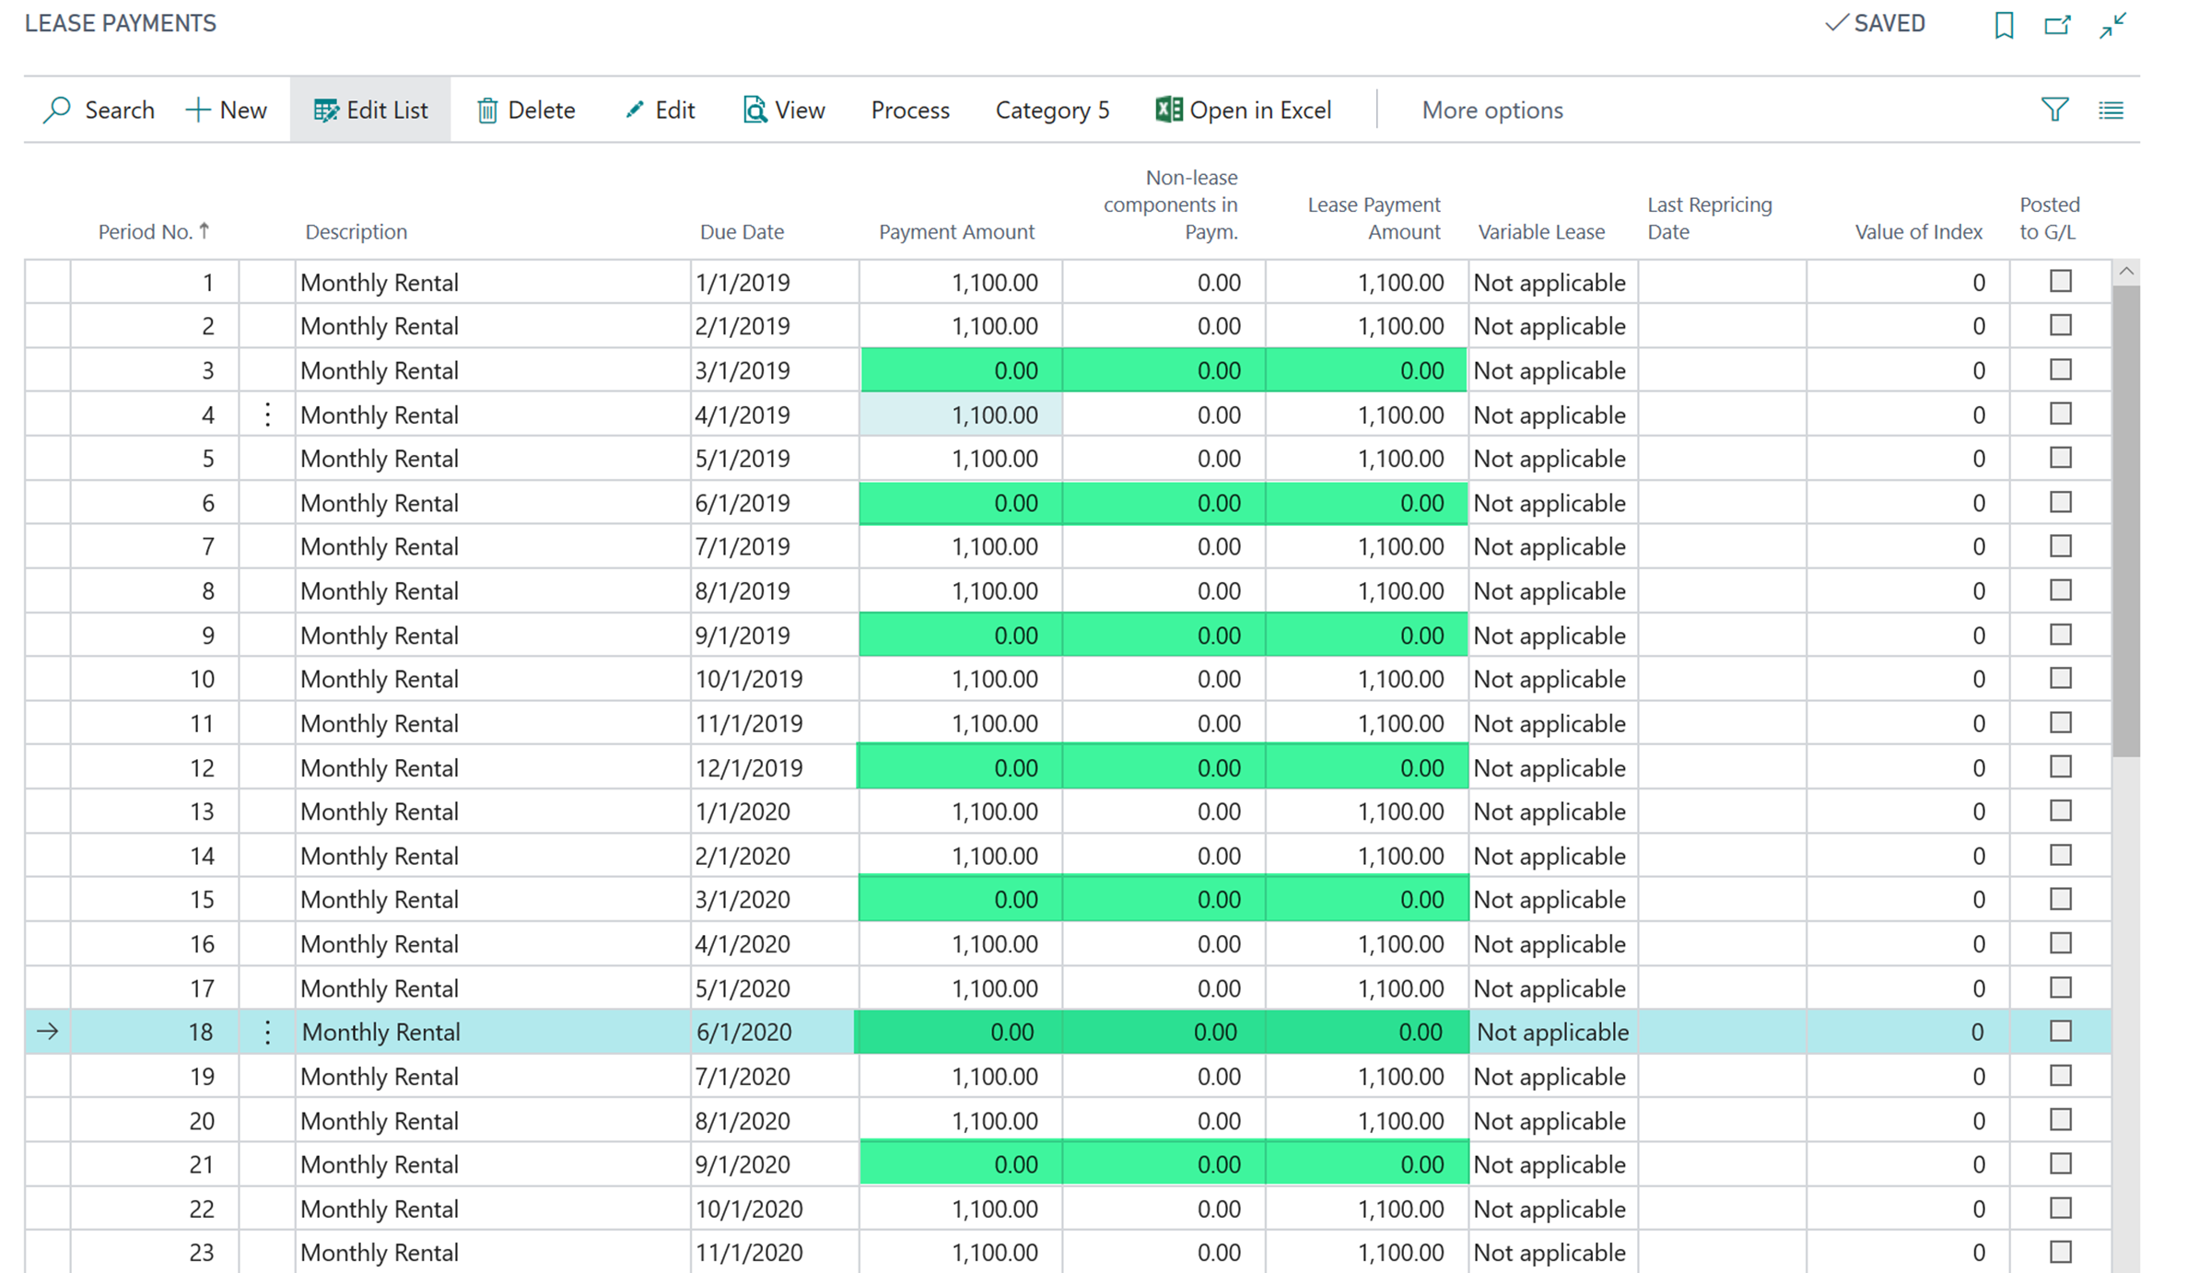This screenshot has height=1273, width=2187.
Task: Click the Open in Excel label
Action: [x=1260, y=110]
